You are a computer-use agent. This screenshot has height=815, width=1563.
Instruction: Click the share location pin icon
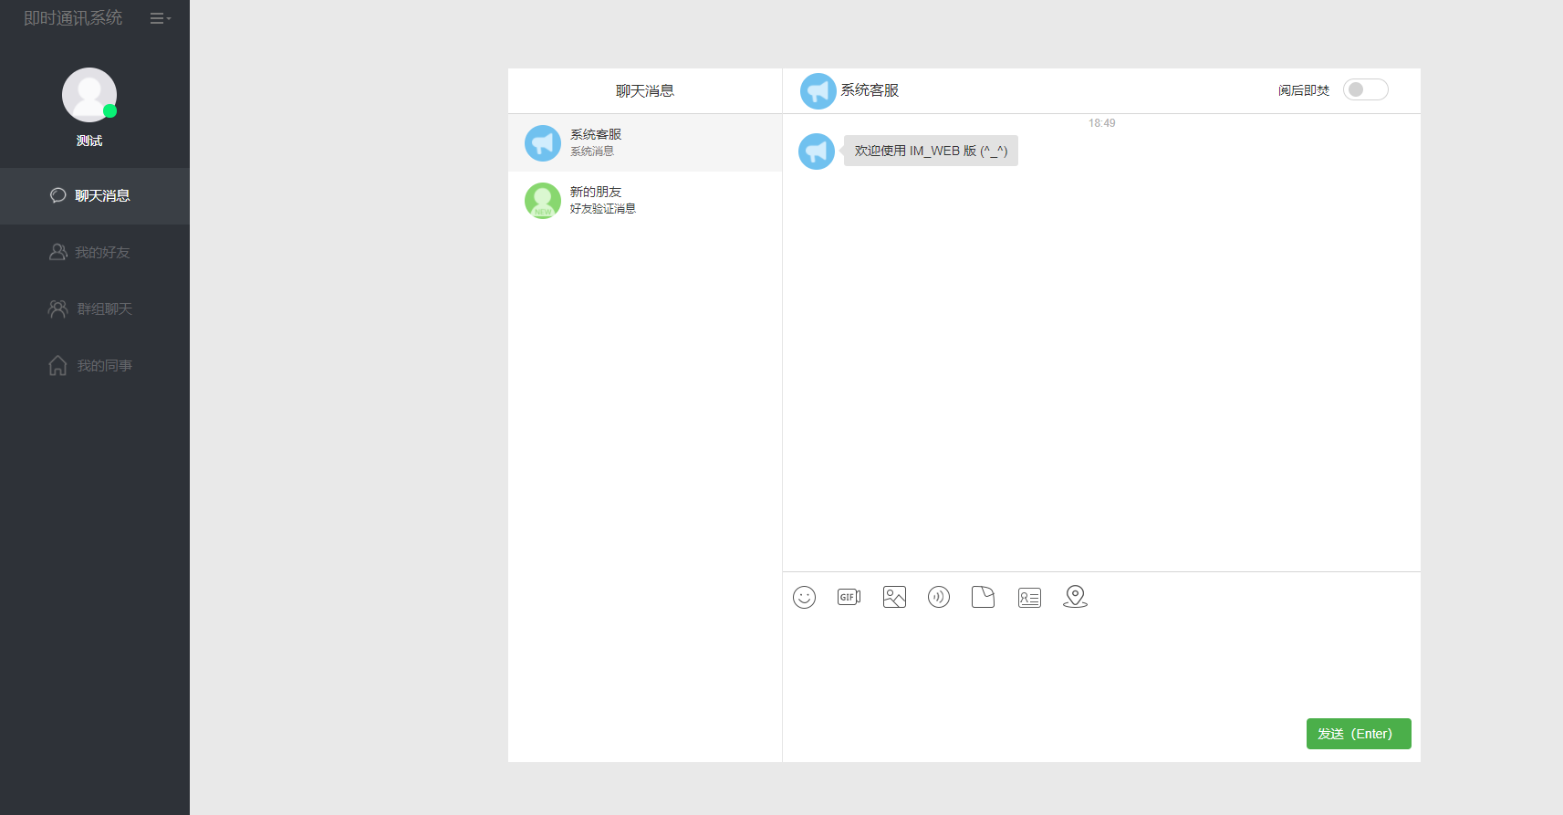1075,597
